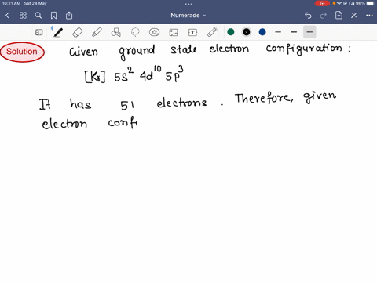This screenshot has width=377, height=282.
Task: Select the Pen tool
Action: 57,32
